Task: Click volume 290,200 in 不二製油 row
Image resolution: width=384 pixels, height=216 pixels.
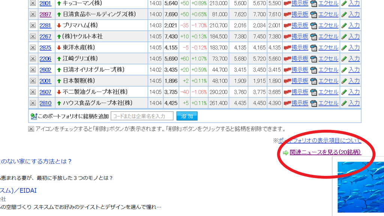Action: [x=219, y=92]
